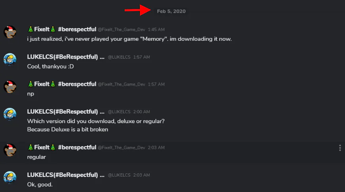Click FixeIt #berespectful username on the 1:45 AM message
The height and width of the screenshot is (192, 345).
(x=62, y=29)
